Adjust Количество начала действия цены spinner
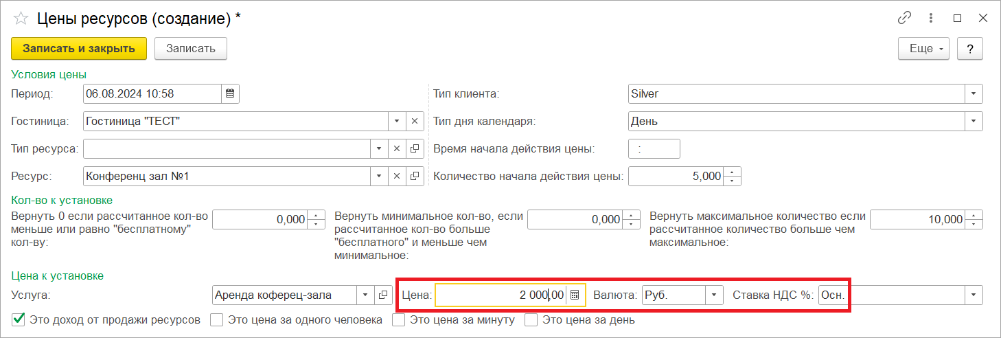The height and width of the screenshot is (338, 1001). tap(733, 177)
